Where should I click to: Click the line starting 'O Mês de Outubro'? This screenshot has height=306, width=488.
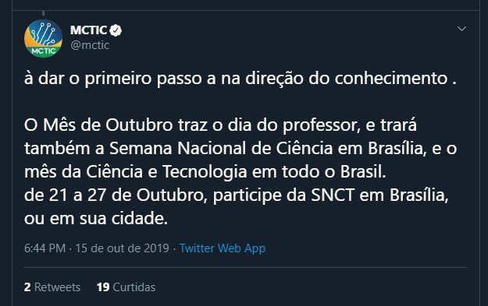tap(220, 125)
